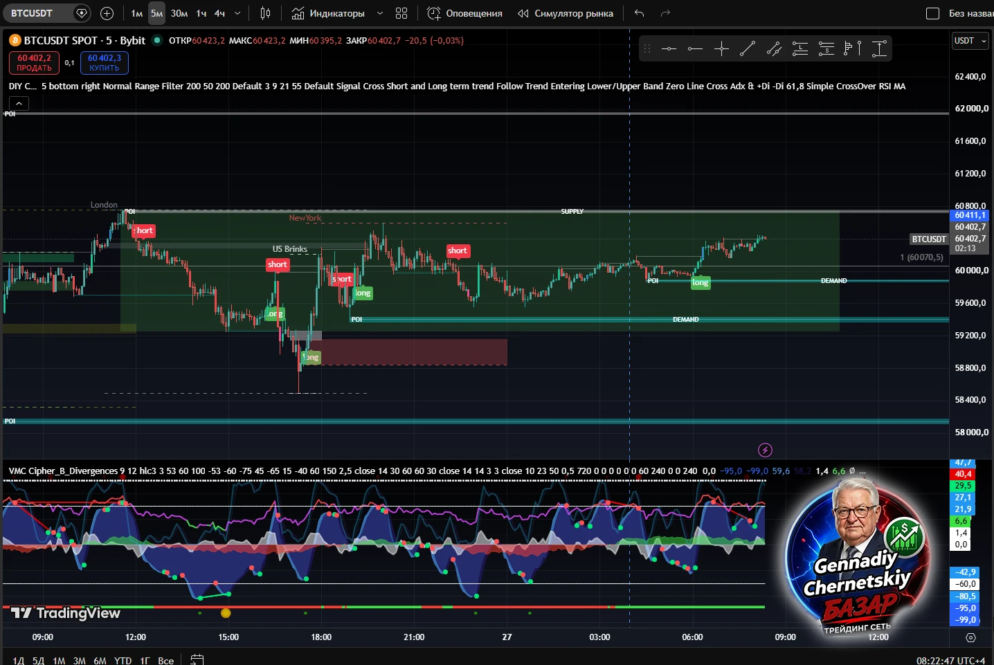Click the red ПРОДАТЬ sell button
This screenshot has width=994, height=665.
click(34, 63)
